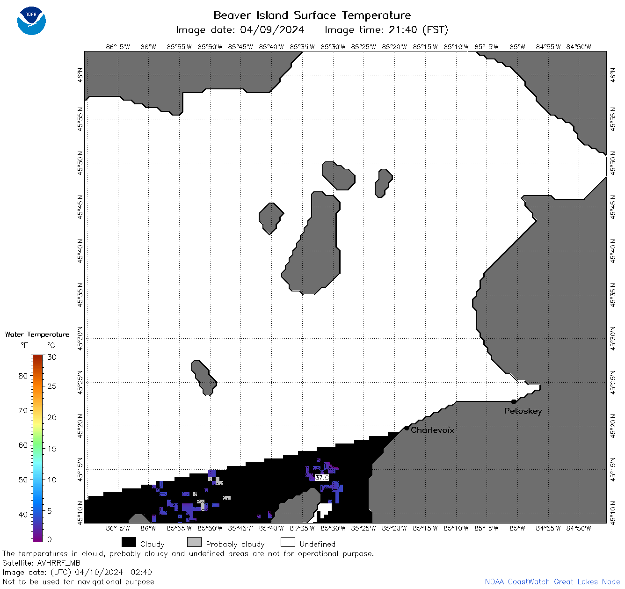Click the 40 °F tick label on scale
This screenshot has height=589, width=625.
click(23, 514)
